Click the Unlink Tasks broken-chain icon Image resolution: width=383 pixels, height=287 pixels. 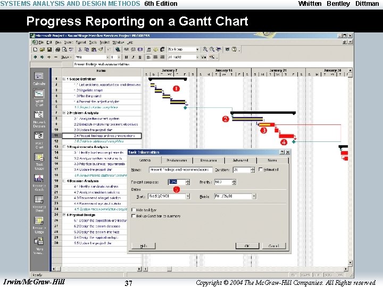click(x=133, y=49)
